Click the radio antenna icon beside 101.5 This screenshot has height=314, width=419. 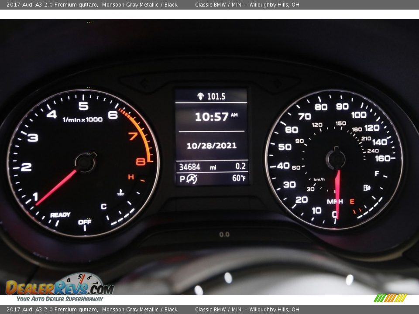point(200,96)
